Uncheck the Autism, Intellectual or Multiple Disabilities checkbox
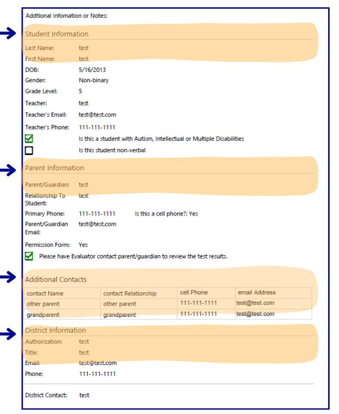 (x=29, y=139)
